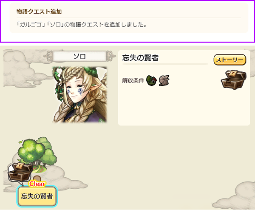The image size is (255, 210).
Task: Click the 解放条件 label
Action: (x=133, y=80)
